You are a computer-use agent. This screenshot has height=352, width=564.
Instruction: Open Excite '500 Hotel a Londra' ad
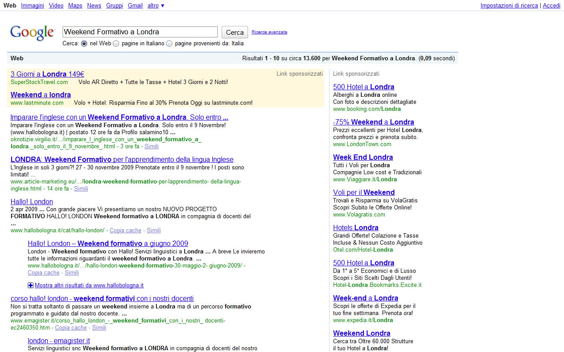click(x=364, y=263)
